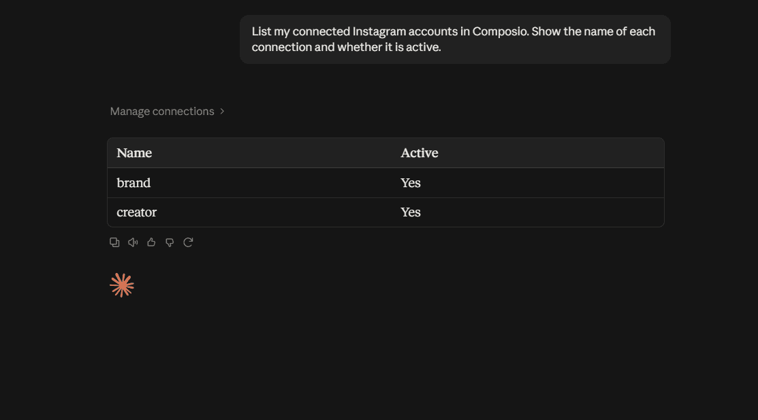The image size is (758, 420).
Task: Click the word whether in the prompt
Action: [360, 47]
